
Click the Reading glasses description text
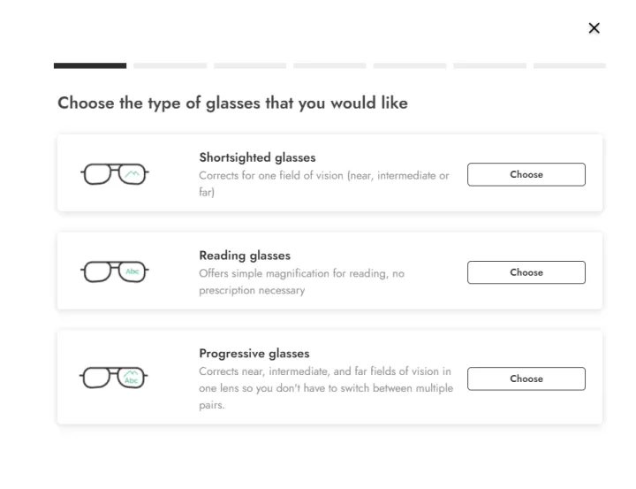tap(301, 282)
